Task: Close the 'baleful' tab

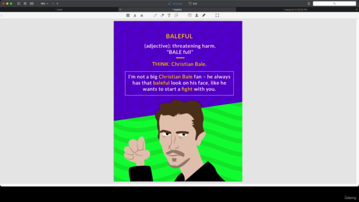Action: click(120, 10)
